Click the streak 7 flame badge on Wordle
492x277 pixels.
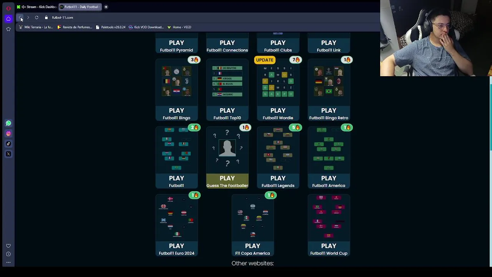[296, 60]
